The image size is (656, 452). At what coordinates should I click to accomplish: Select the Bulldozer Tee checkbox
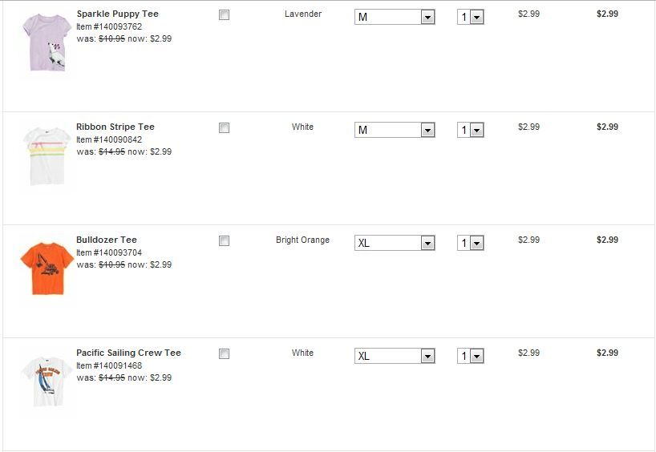pos(225,241)
